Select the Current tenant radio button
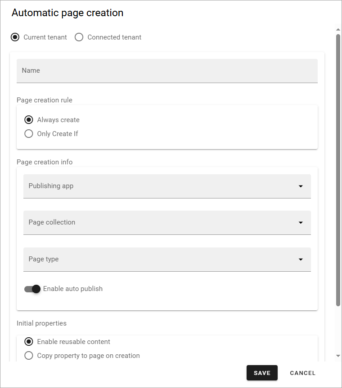Screen dimensions: 342x388 15,37
